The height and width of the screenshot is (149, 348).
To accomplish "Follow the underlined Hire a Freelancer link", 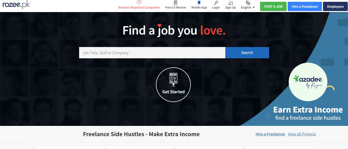I will (270, 134).
